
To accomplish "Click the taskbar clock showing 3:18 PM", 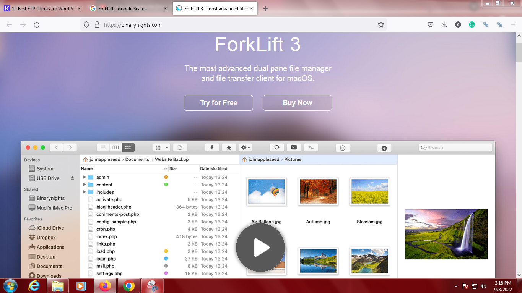I will tap(503, 286).
